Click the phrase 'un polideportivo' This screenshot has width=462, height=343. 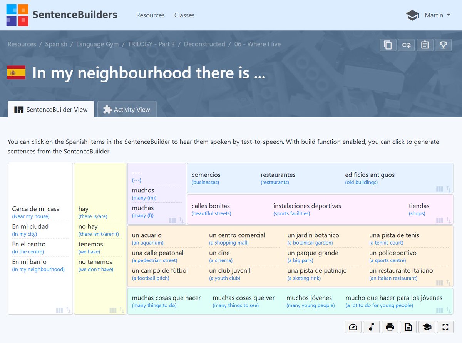click(x=393, y=253)
